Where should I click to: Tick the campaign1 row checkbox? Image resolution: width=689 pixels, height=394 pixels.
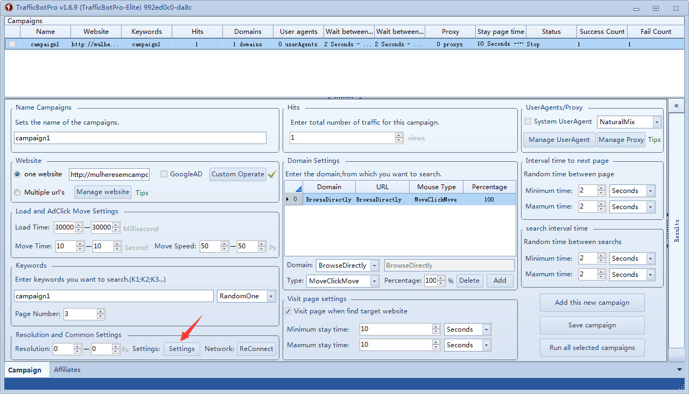tap(12, 45)
